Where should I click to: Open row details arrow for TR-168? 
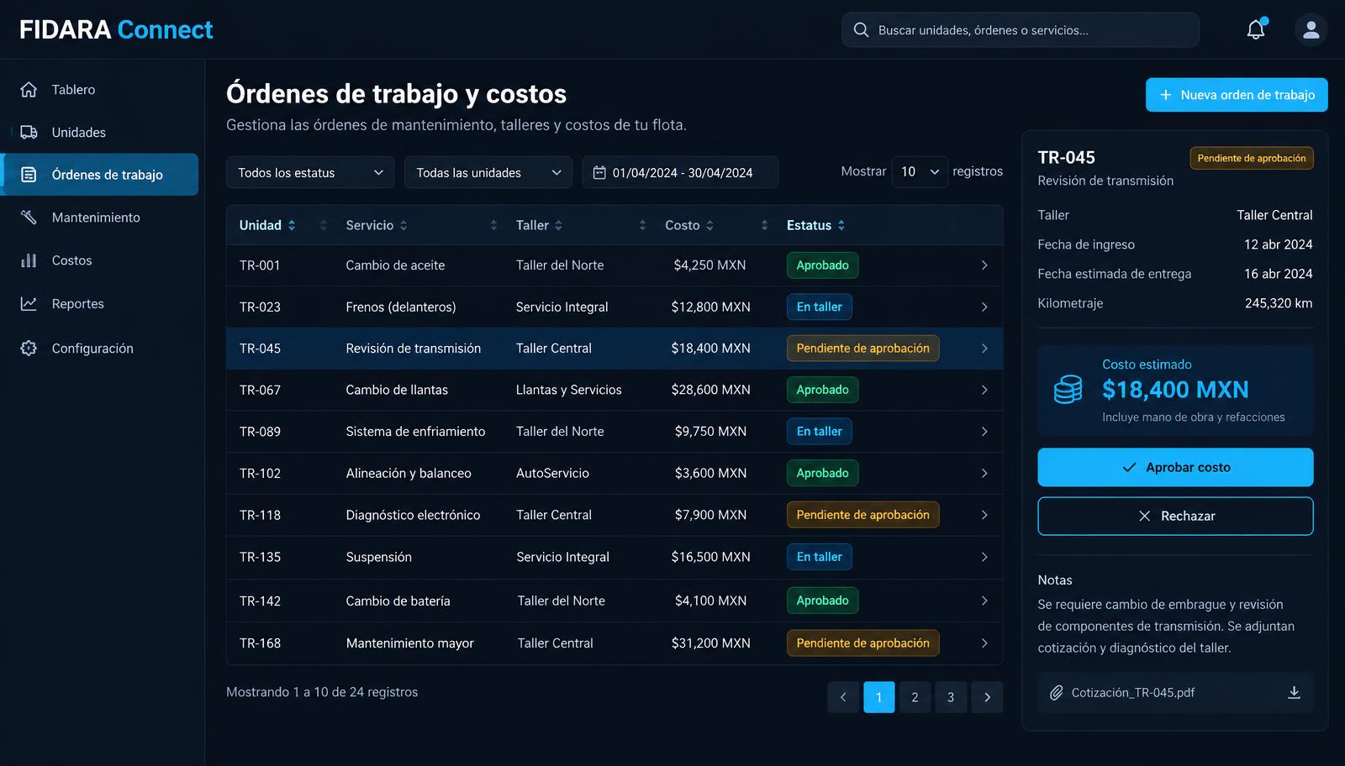984,643
